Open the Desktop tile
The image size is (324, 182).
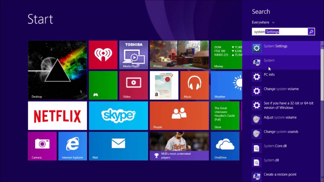[57, 70]
